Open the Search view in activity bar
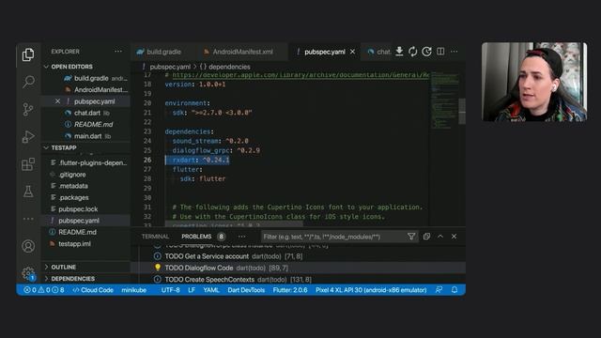601x338 pixels. point(28,82)
